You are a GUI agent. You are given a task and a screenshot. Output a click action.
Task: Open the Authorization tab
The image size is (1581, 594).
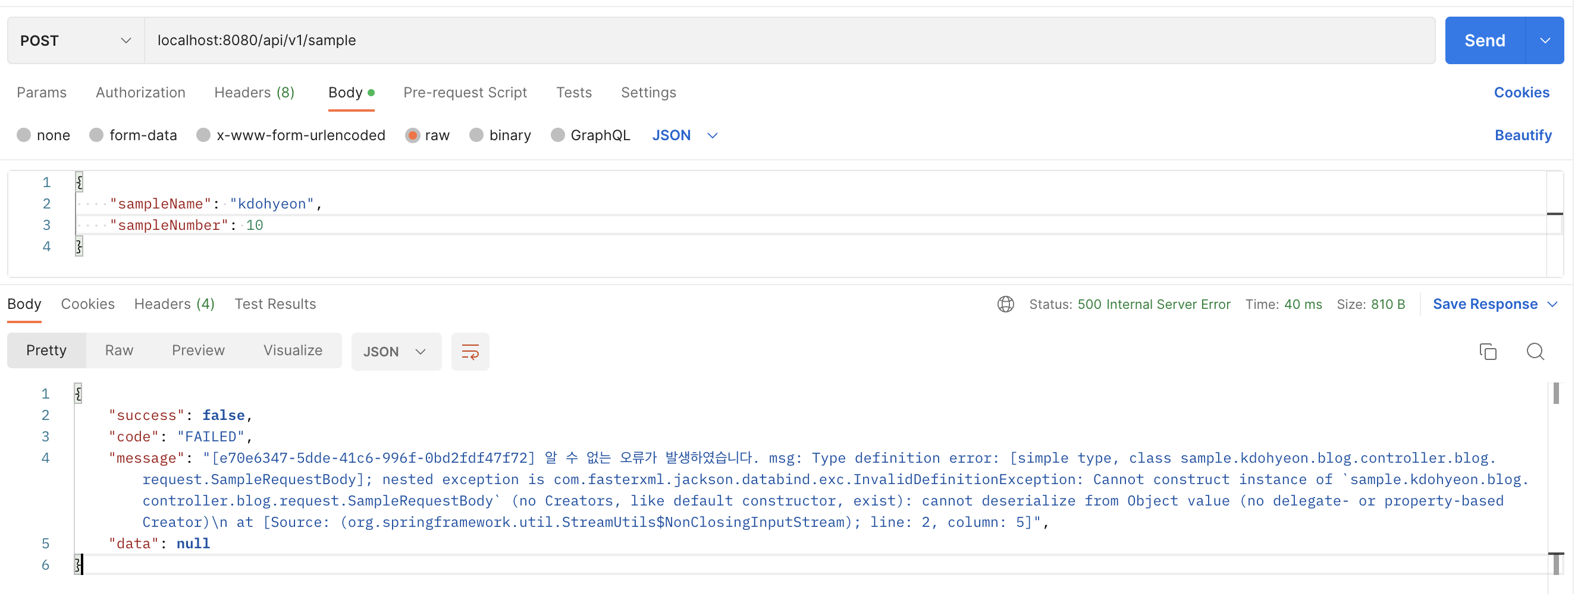140,93
